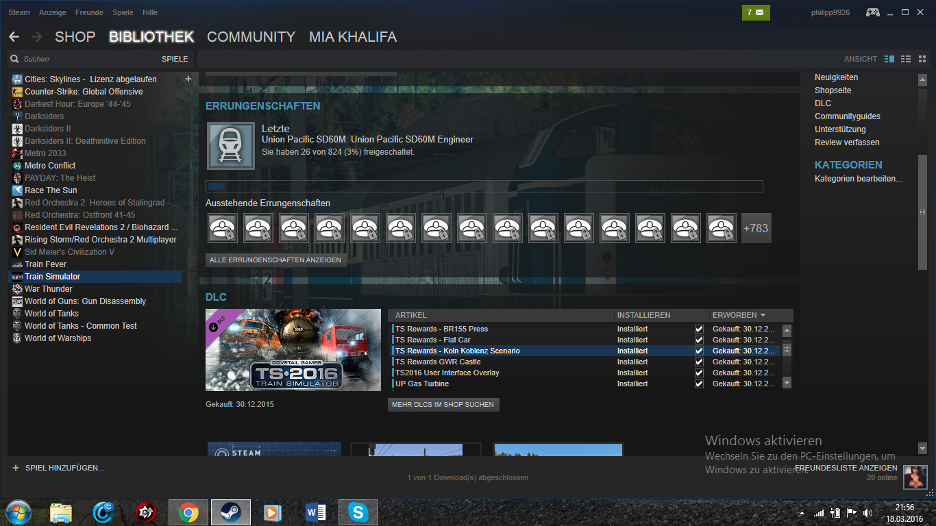This screenshot has width=936, height=526.
Task: Go forward with the right arrow
Action: [x=36, y=37]
